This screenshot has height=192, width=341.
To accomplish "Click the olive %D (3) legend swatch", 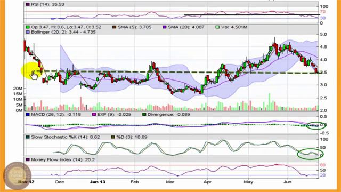I will coord(113,137).
